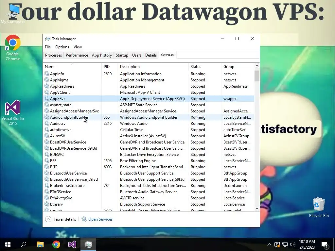Click the gear icon beside AppXSvc service
The height and width of the screenshot is (251, 335).
(47, 99)
